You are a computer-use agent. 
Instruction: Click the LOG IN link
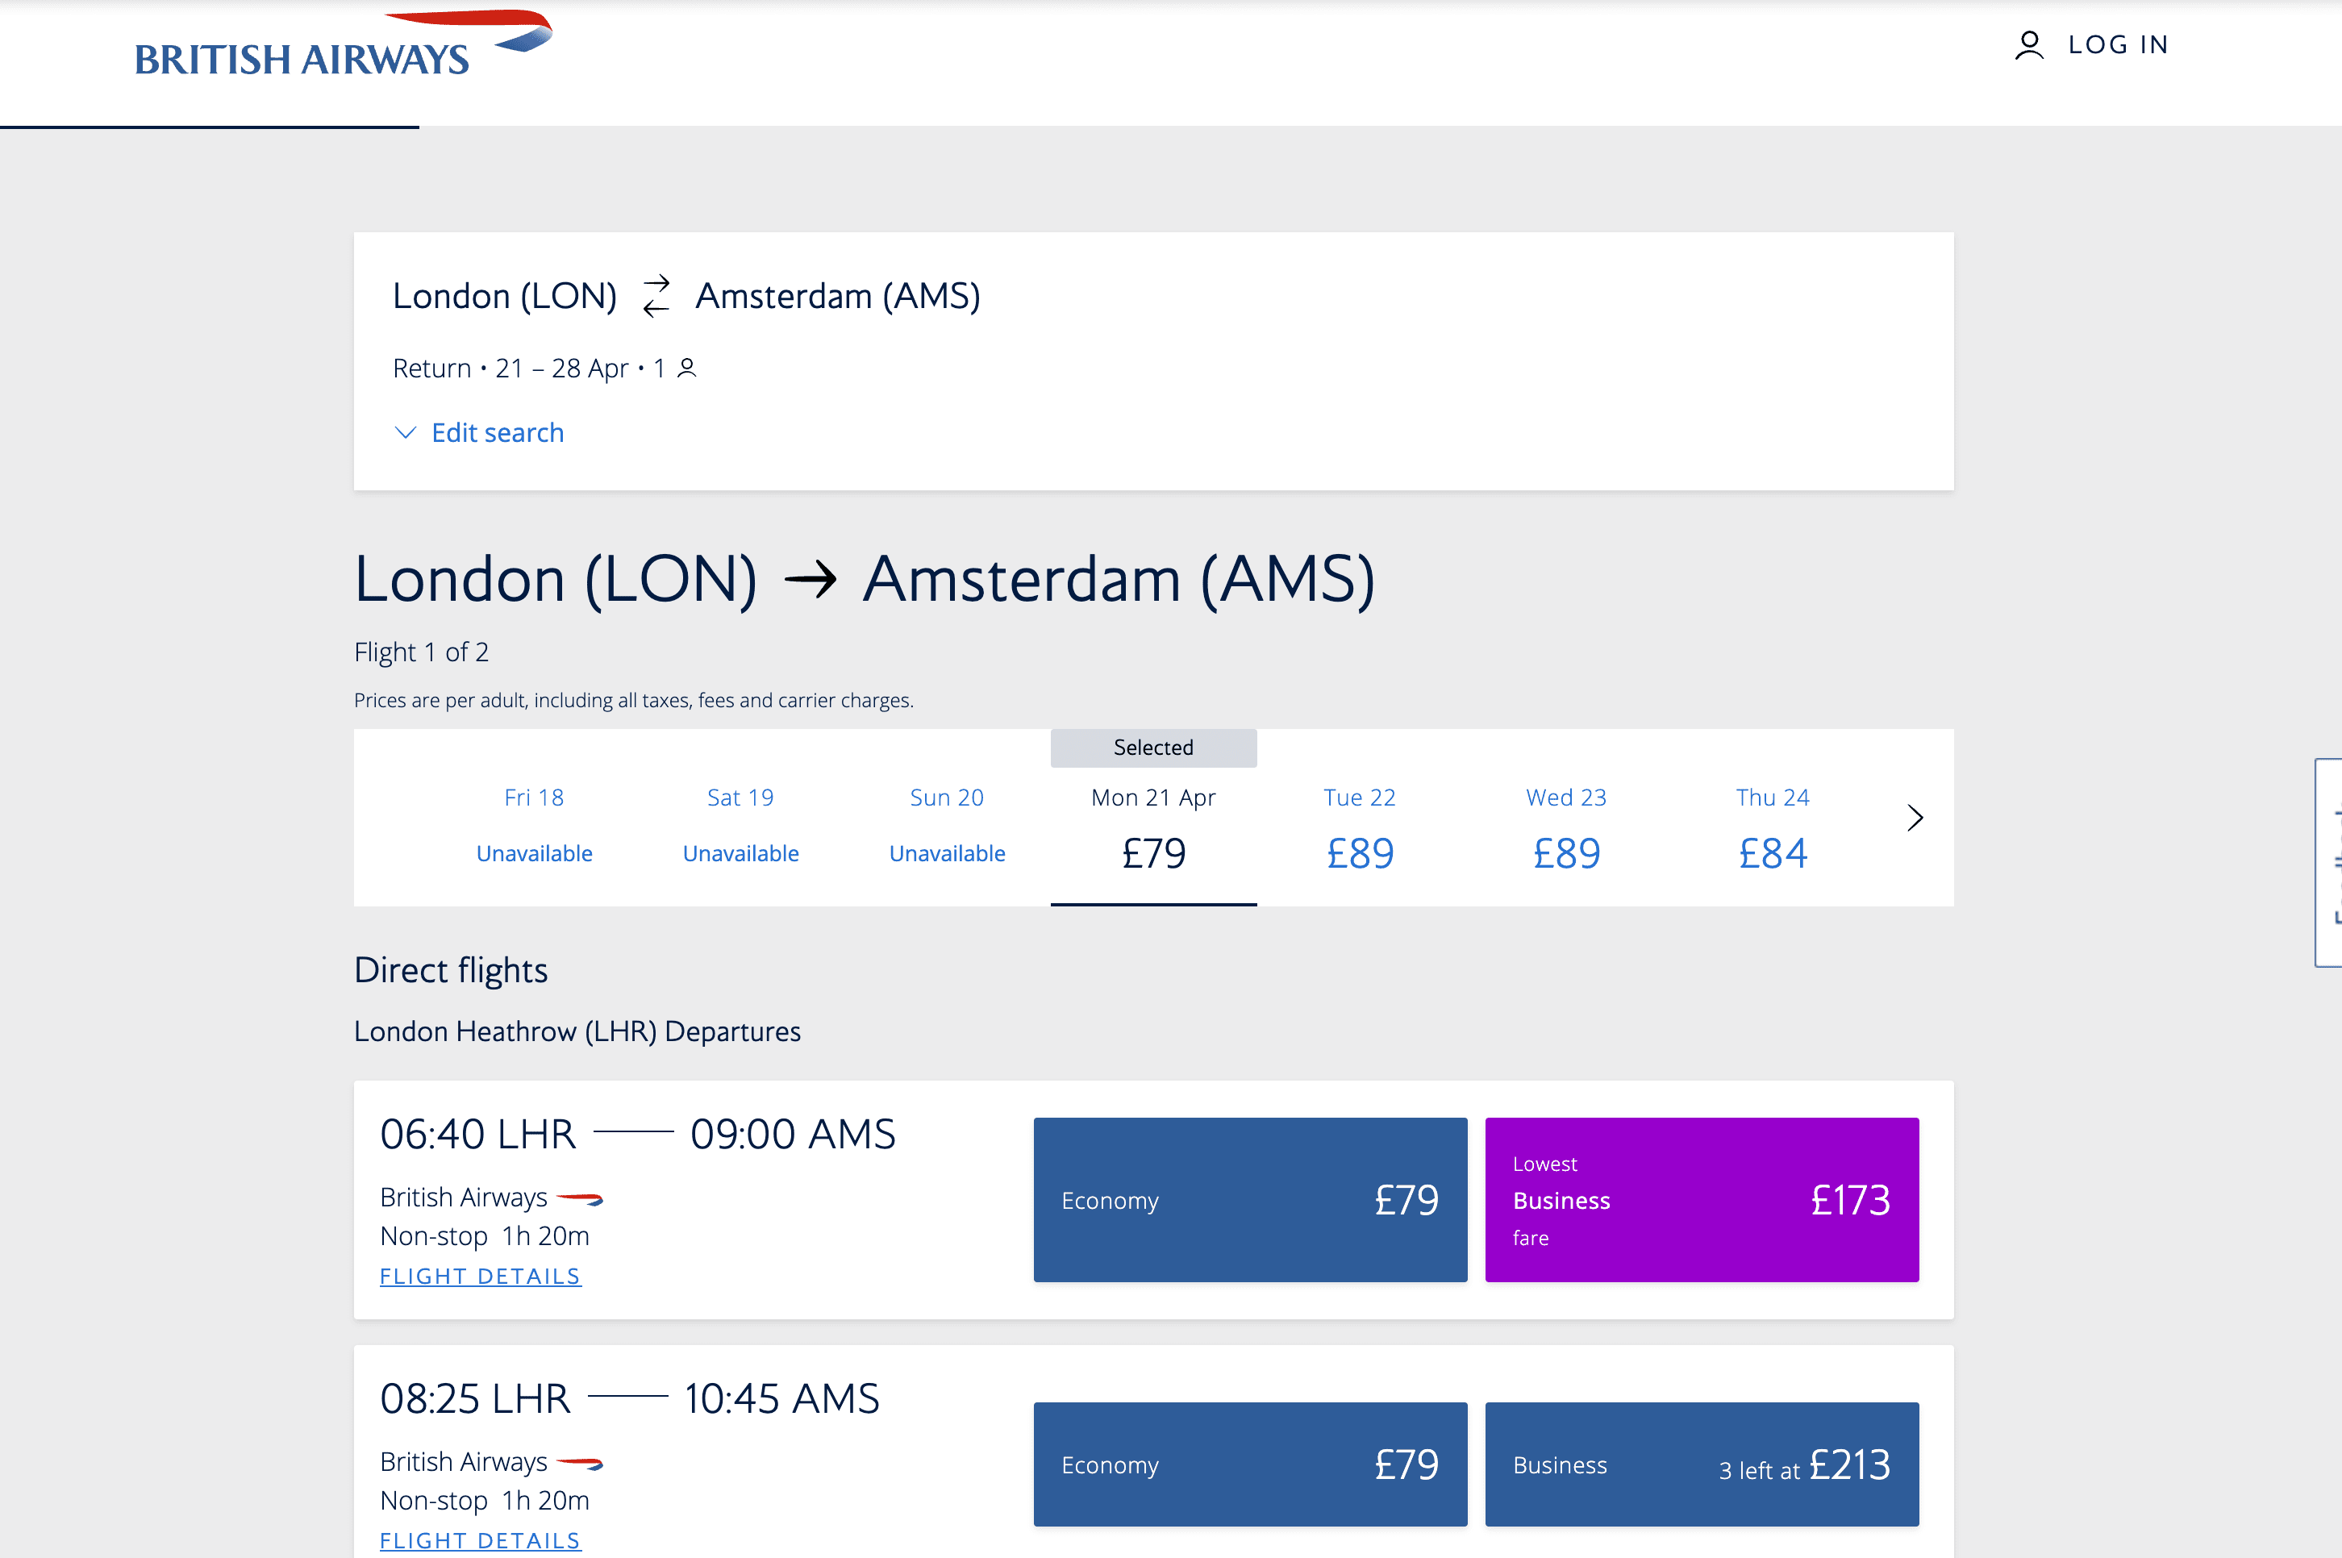[2118, 46]
